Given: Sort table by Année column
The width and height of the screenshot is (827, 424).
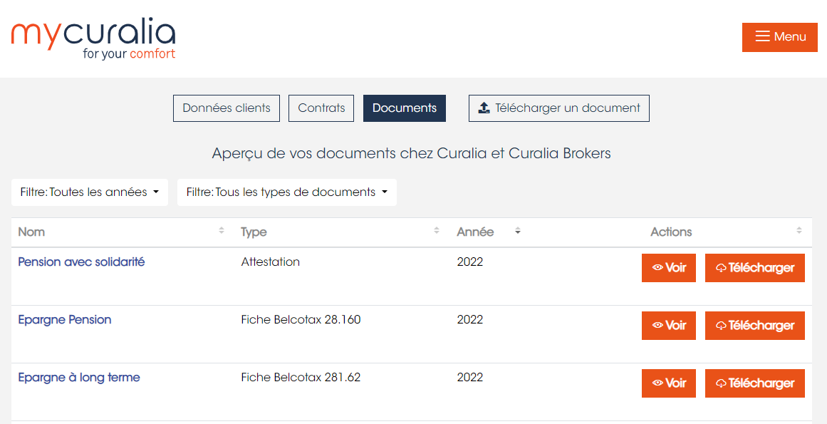Looking at the screenshot, I should coord(489,232).
